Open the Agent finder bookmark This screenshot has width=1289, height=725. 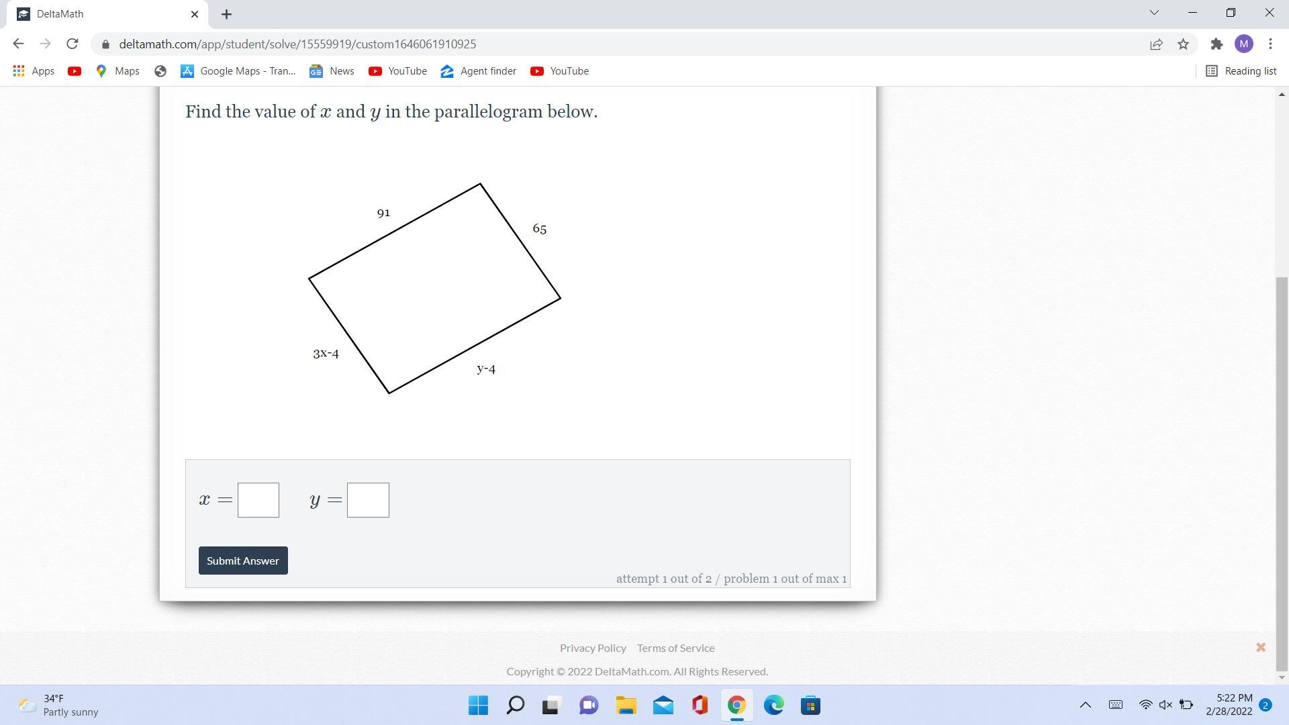[479, 71]
